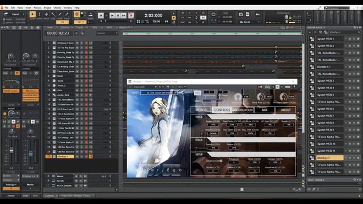Open the Marks landmark icon
Screen dimensions: 363x204
(91, 15)
